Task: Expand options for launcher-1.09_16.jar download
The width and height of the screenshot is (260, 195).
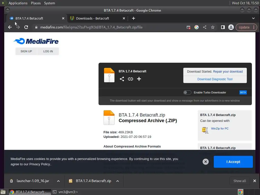Action: [x=58, y=181]
